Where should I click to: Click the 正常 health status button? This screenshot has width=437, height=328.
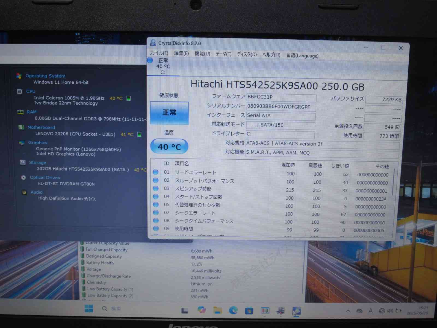pos(169,113)
